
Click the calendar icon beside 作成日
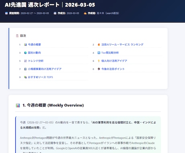coord(55,13)
